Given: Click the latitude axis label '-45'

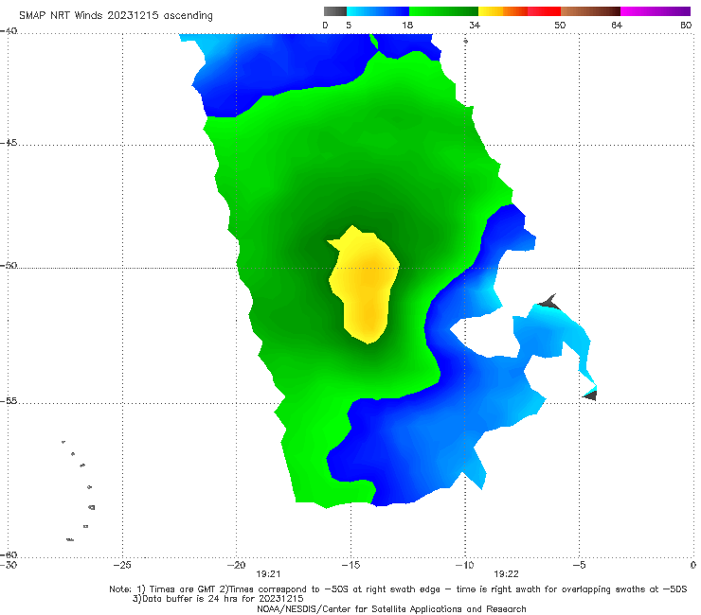Looking at the screenshot, I should point(9,143).
